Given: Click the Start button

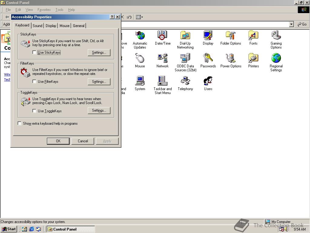Looking at the screenshot, I should 9,229.
